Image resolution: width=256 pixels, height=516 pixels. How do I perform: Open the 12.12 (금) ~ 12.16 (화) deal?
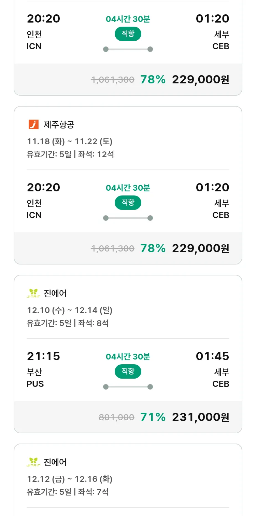tap(70, 479)
